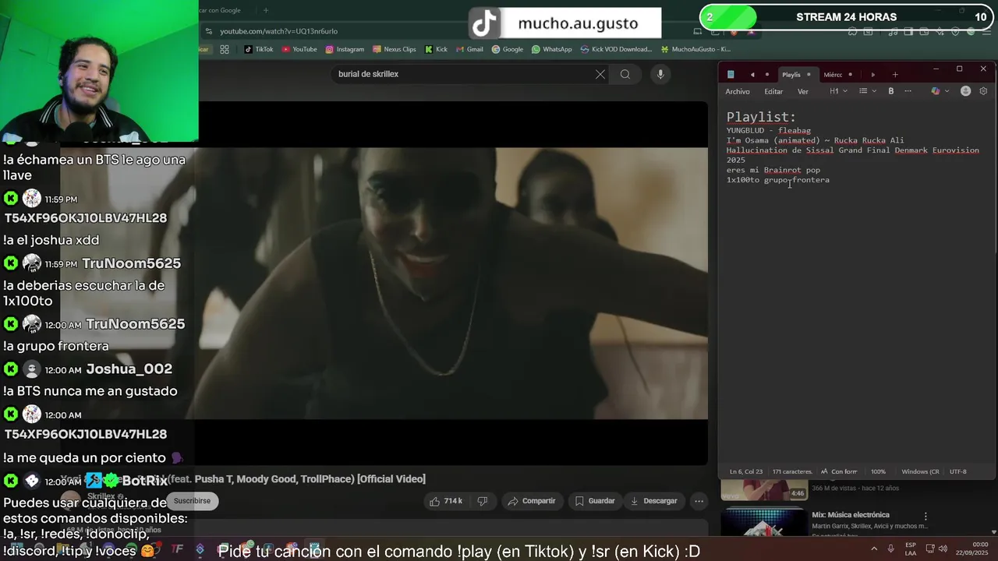Viewport: 998px width, 561px height.
Task: Click the Con form formatting status item
Action: [839, 471]
